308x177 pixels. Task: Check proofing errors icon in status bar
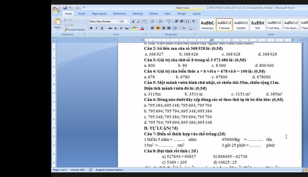pos(90,170)
